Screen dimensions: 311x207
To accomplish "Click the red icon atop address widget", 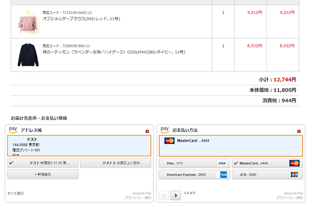I will (x=147, y=131).
